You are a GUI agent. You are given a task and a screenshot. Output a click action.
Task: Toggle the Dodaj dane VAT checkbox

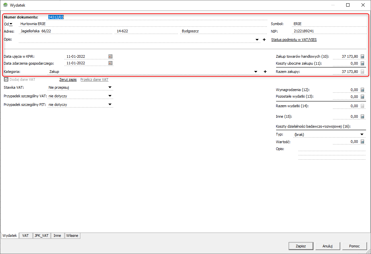(6, 79)
